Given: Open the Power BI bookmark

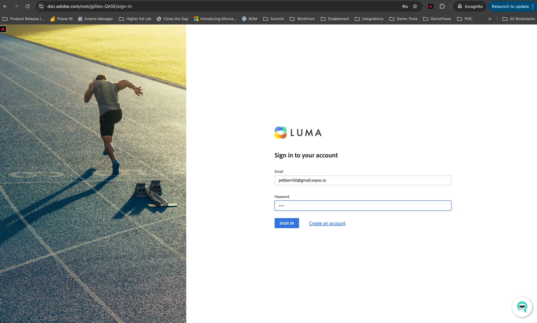Looking at the screenshot, I should click(61, 19).
